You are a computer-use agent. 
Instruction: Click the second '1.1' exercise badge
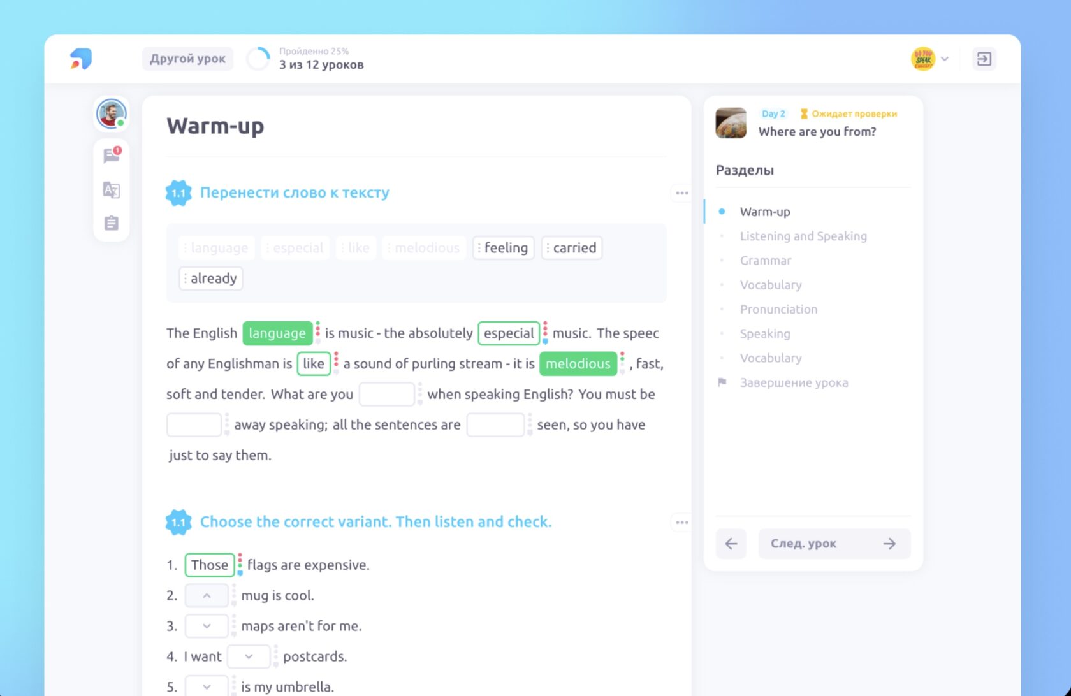[178, 522]
